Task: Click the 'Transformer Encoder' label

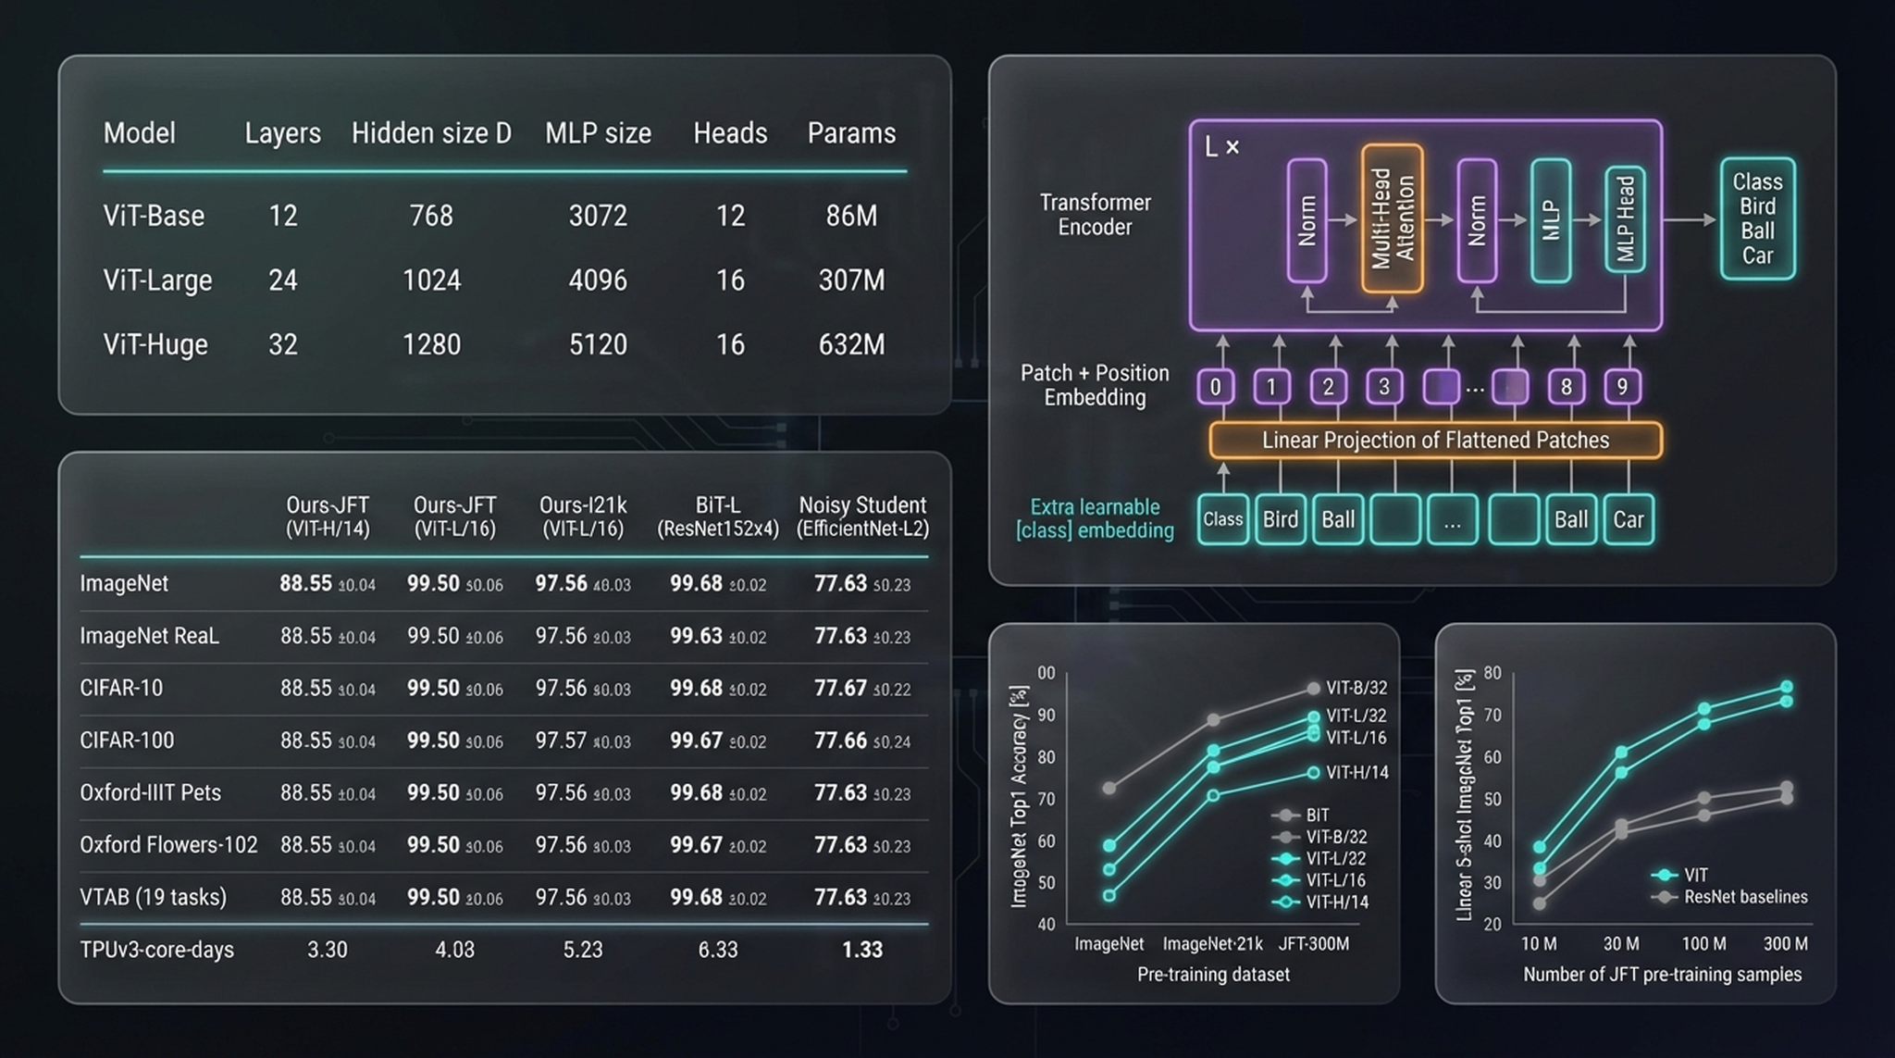Action: [1095, 215]
